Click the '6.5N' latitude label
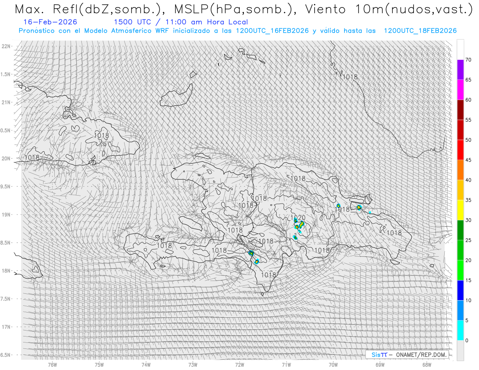The width and height of the screenshot is (479, 370). click(x=6, y=355)
